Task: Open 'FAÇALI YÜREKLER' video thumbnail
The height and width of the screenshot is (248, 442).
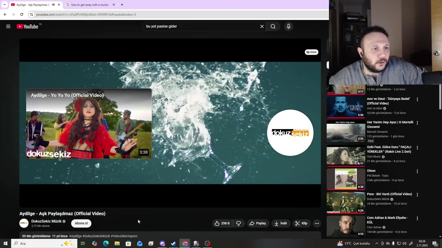Action: (346, 155)
